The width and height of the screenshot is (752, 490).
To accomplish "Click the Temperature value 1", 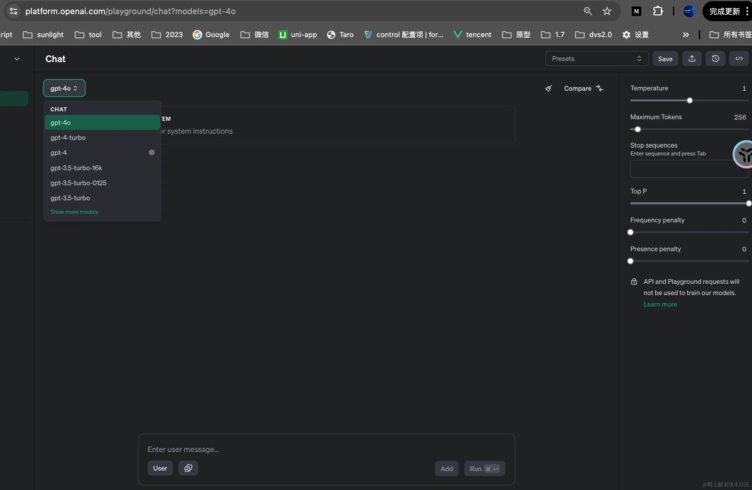I will coord(744,88).
